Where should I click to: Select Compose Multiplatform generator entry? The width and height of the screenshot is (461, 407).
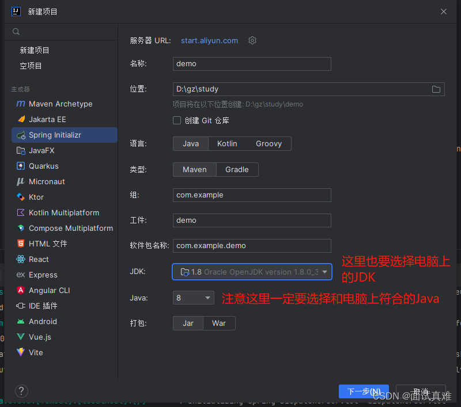(x=65, y=228)
